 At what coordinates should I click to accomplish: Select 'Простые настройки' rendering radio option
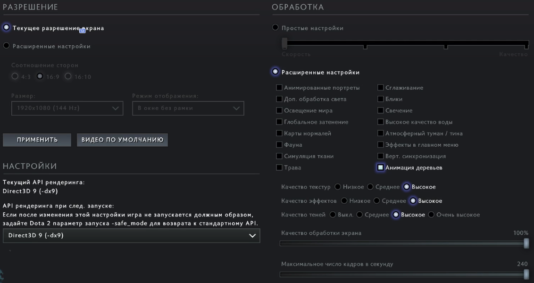coord(275,28)
